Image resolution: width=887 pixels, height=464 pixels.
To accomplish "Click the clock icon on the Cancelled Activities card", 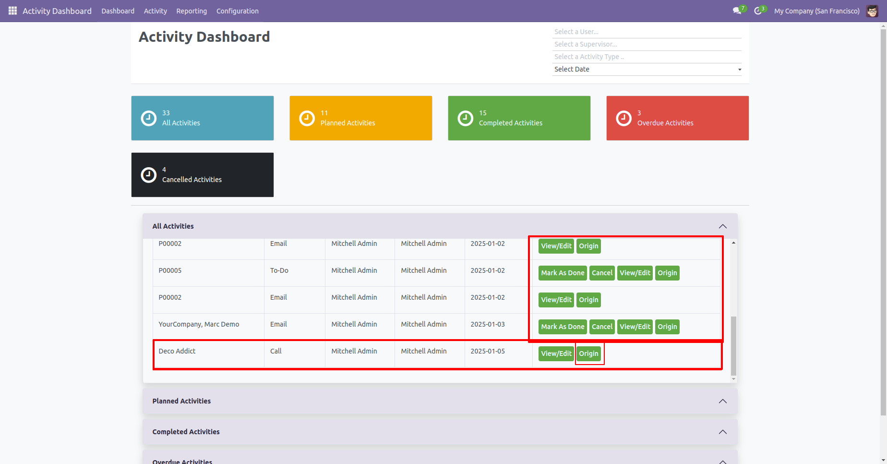I will pos(149,175).
